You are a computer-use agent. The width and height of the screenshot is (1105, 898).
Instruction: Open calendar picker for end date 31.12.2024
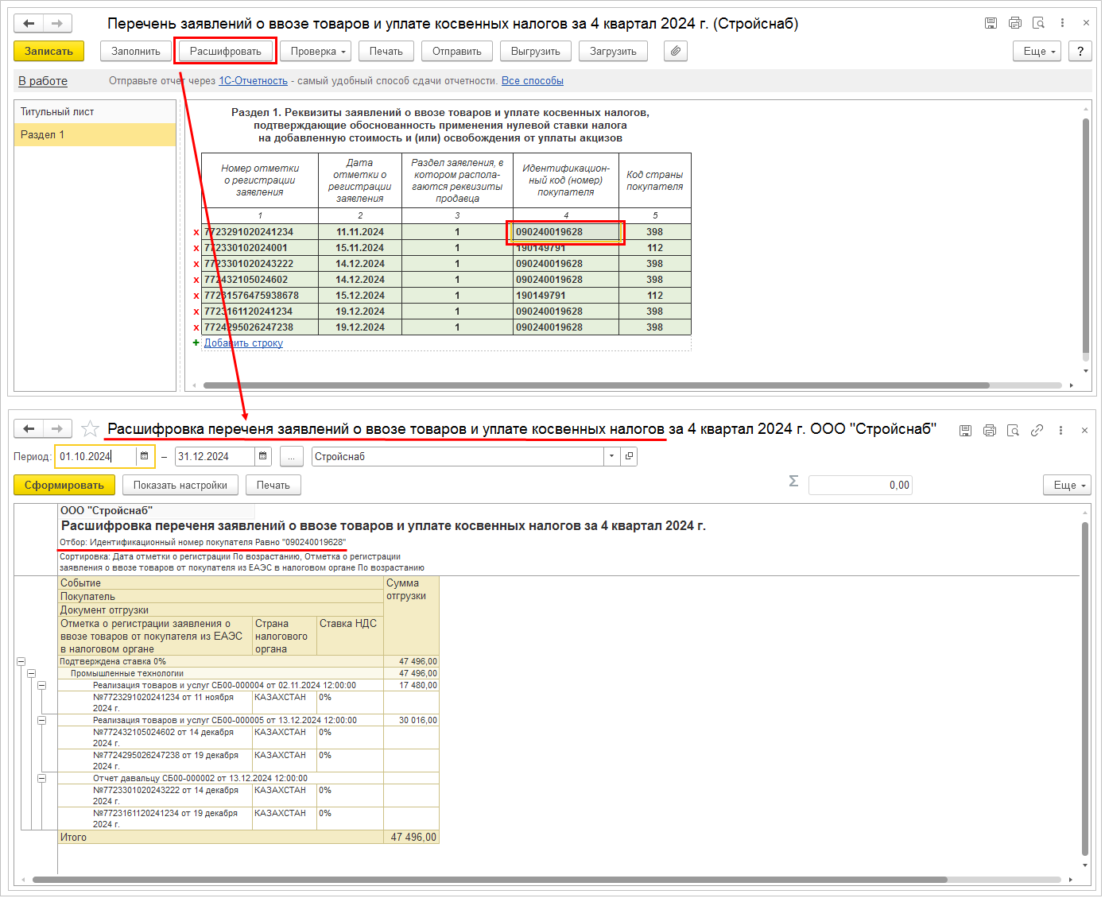click(263, 456)
